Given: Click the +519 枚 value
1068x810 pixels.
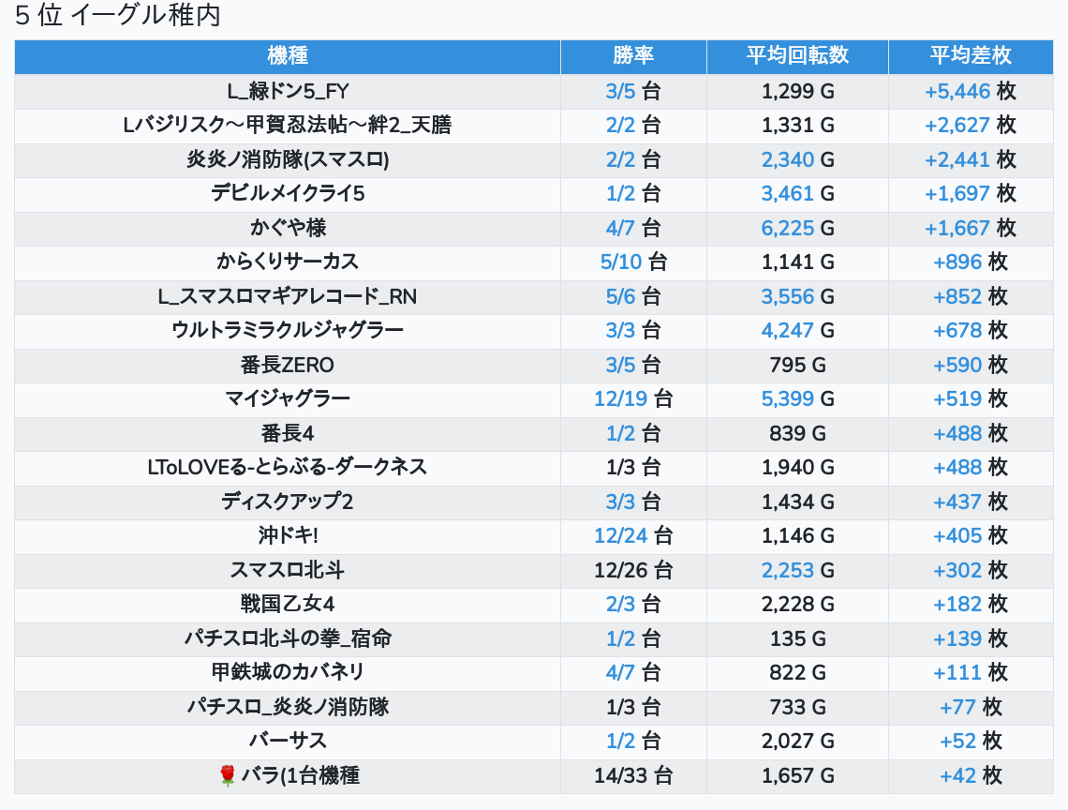Looking at the screenshot, I should (x=971, y=398).
